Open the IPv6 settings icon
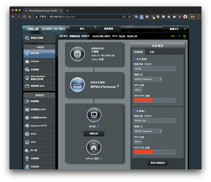This screenshot has height=182, width=211. pos(27,134)
